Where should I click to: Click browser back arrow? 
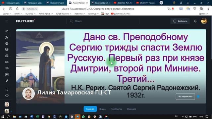pyautogui.click(x=4, y=9)
